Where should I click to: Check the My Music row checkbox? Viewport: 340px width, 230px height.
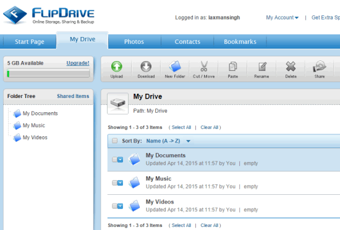(114, 183)
